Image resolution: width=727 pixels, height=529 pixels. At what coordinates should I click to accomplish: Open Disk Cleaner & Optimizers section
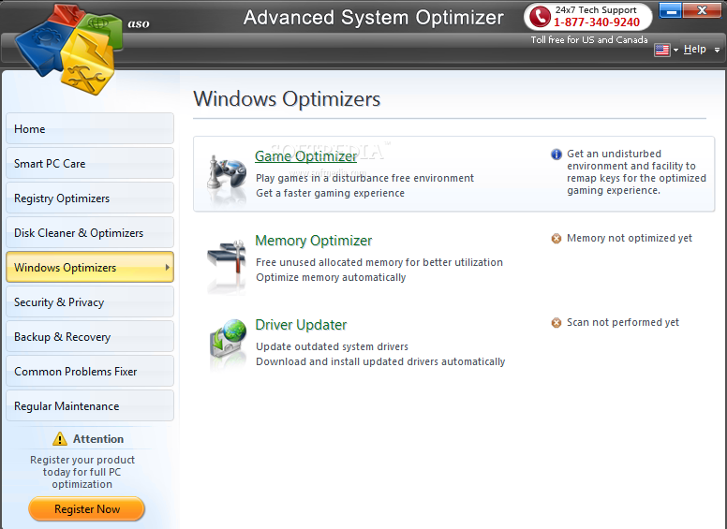click(x=90, y=232)
